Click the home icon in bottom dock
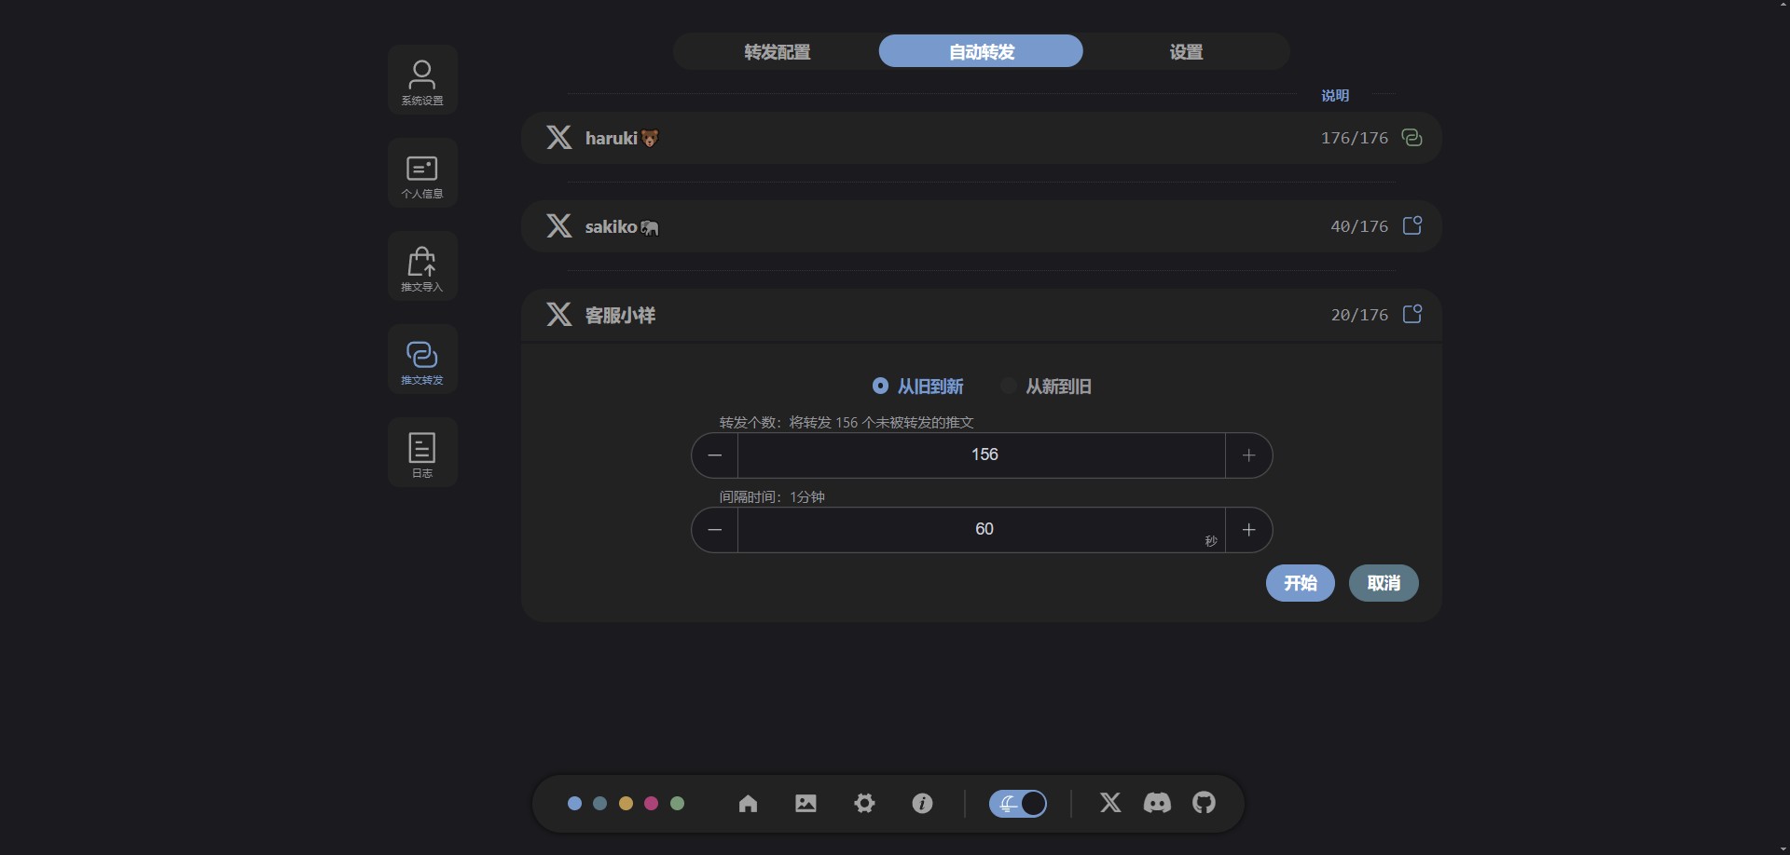1790x855 pixels. pos(748,804)
